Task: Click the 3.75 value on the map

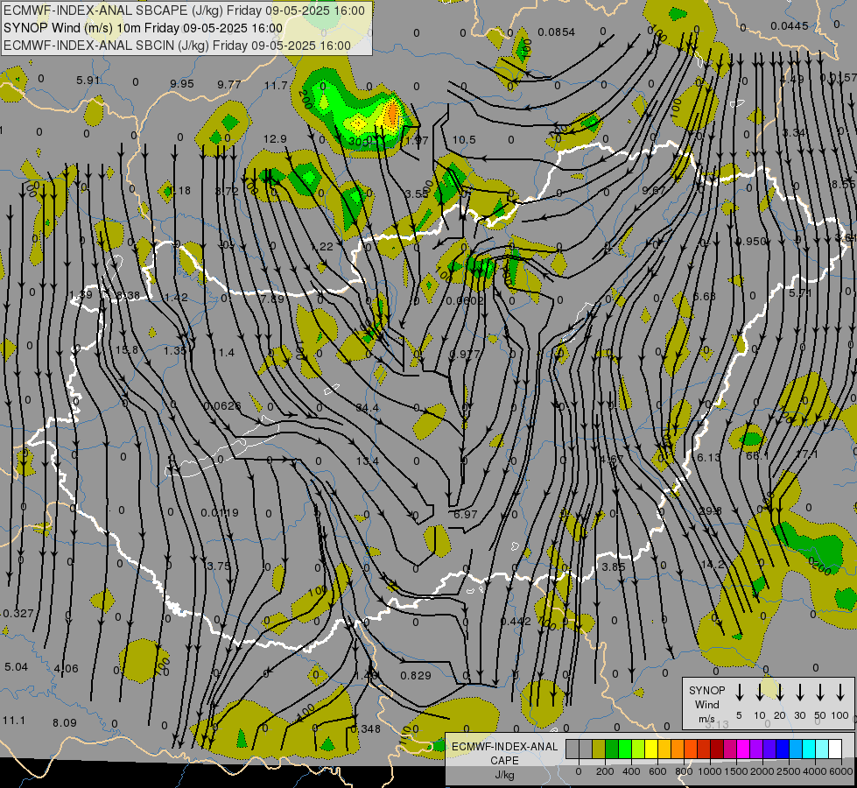Action: 219,566
